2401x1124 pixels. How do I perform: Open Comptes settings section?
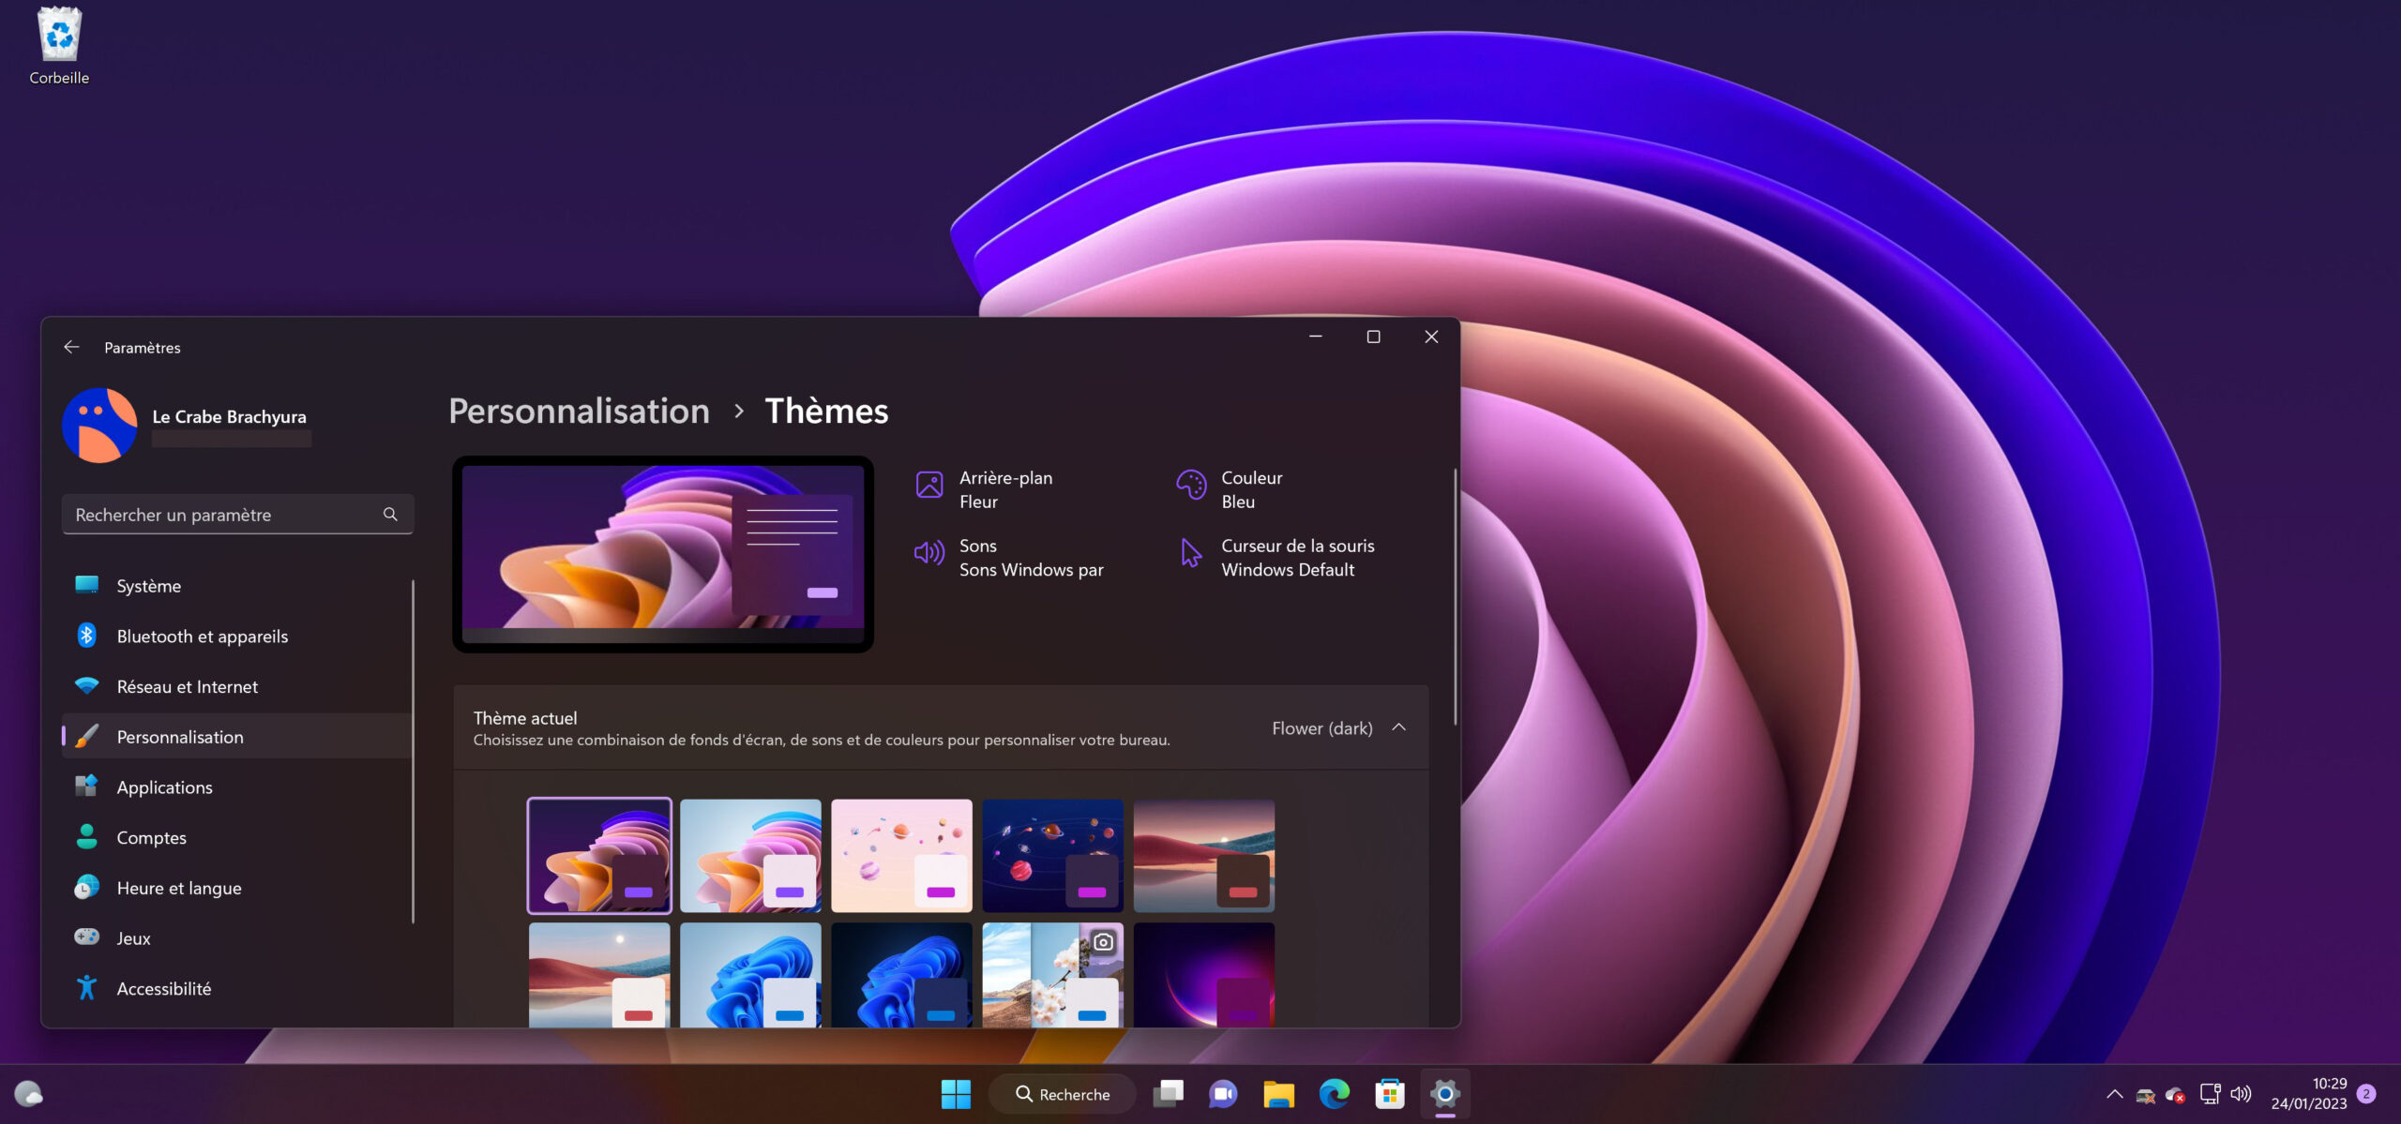click(x=237, y=837)
